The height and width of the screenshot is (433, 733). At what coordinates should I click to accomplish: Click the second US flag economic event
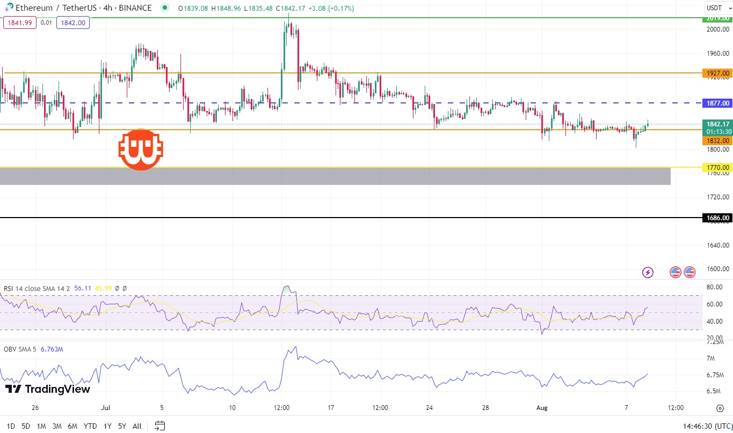pos(690,272)
